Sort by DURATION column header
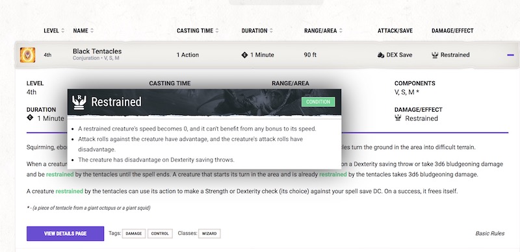This screenshot has height=252, width=520. pyautogui.click(x=257, y=31)
